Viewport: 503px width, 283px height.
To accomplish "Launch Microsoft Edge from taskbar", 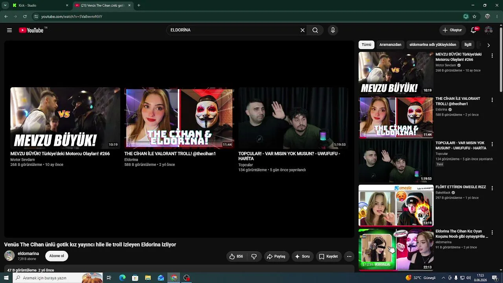I will click(122, 278).
